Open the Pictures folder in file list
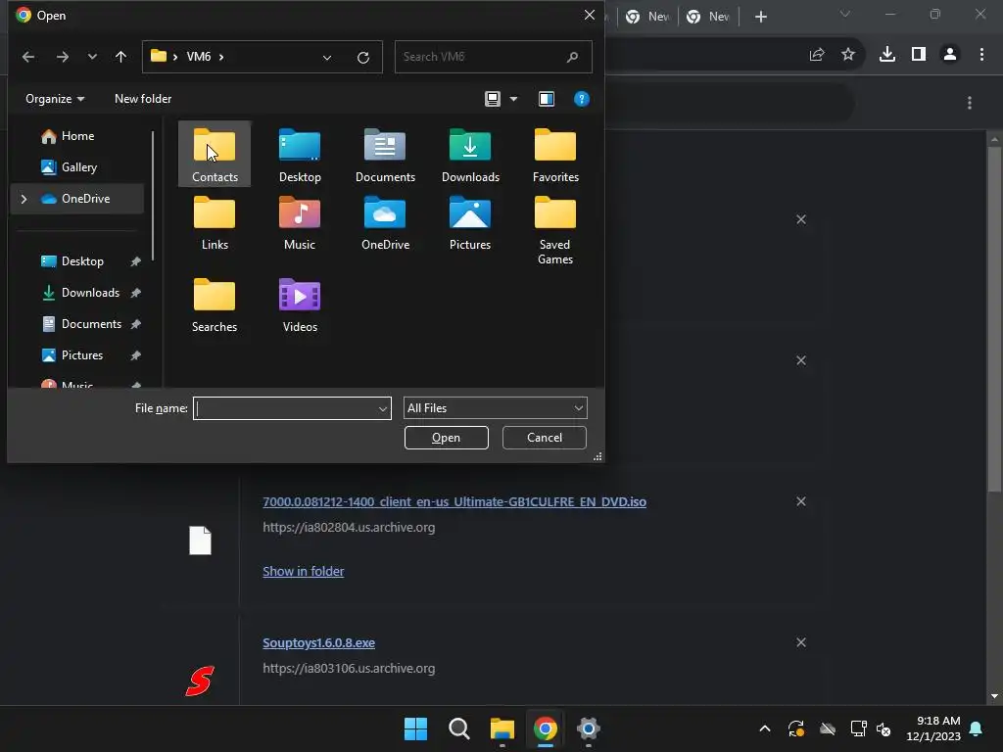 pos(470,222)
